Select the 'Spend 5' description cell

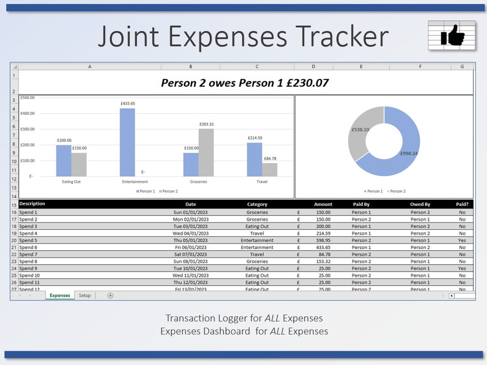coord(90,241)
